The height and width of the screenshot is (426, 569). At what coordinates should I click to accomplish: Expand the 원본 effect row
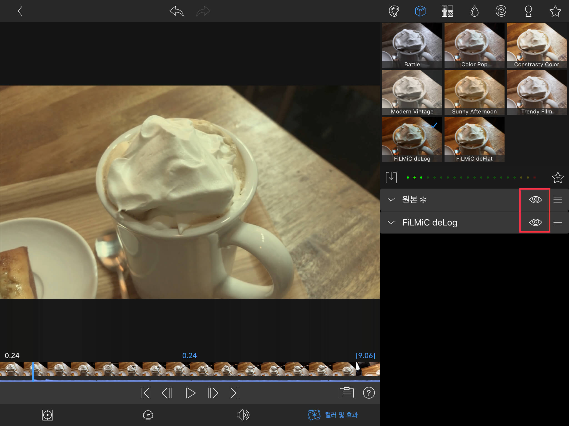pyautogui.click(x=391, y=200)
